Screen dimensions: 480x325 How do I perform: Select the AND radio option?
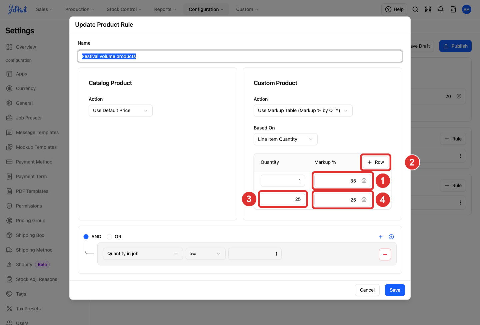pyautogui.click(x=86, y=237)
